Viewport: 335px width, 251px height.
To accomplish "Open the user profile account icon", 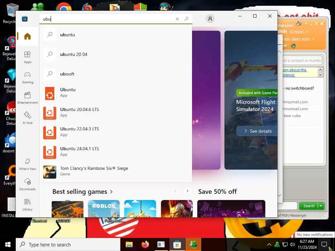I will (210, 19).
